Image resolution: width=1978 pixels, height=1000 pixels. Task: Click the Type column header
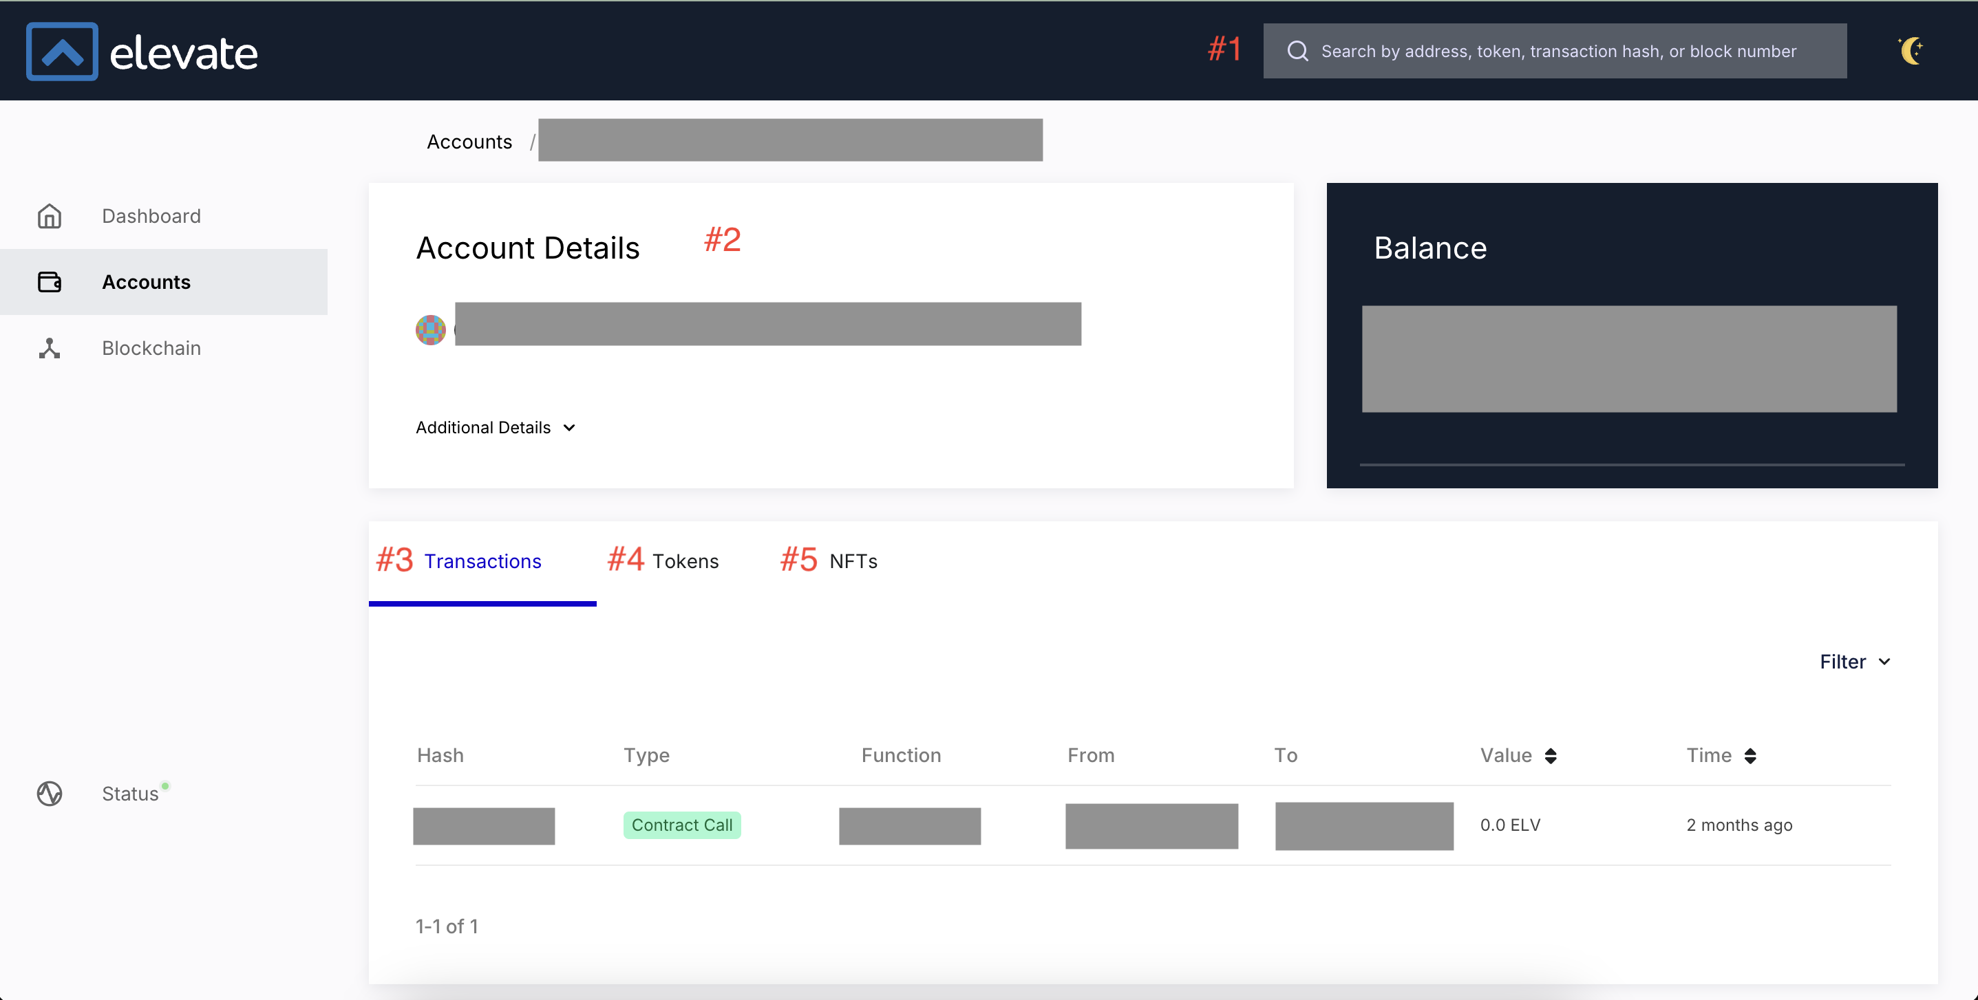(646, 756)
